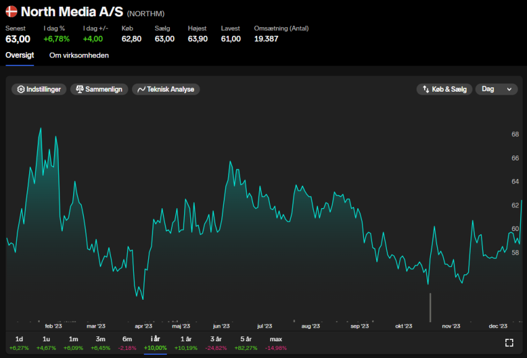Click the 60 price axis label
Screen dimensions: 527x358
click(515, 229)
